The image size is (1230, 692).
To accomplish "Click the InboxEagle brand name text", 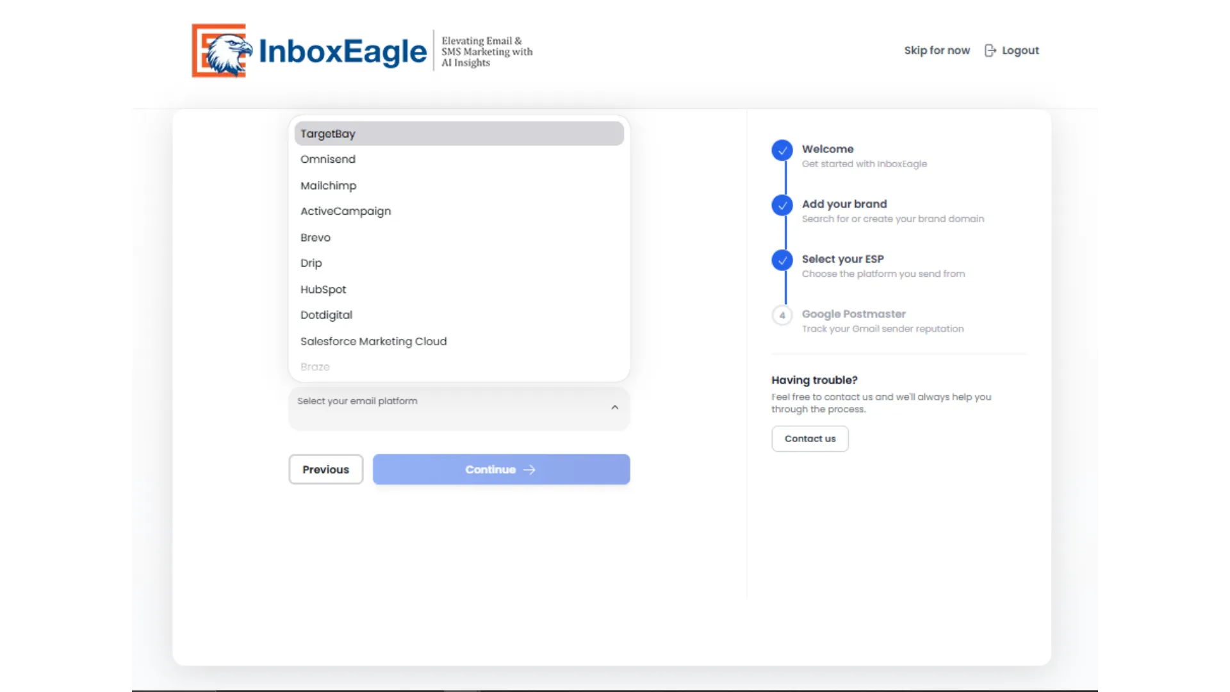I will point(343,51).
